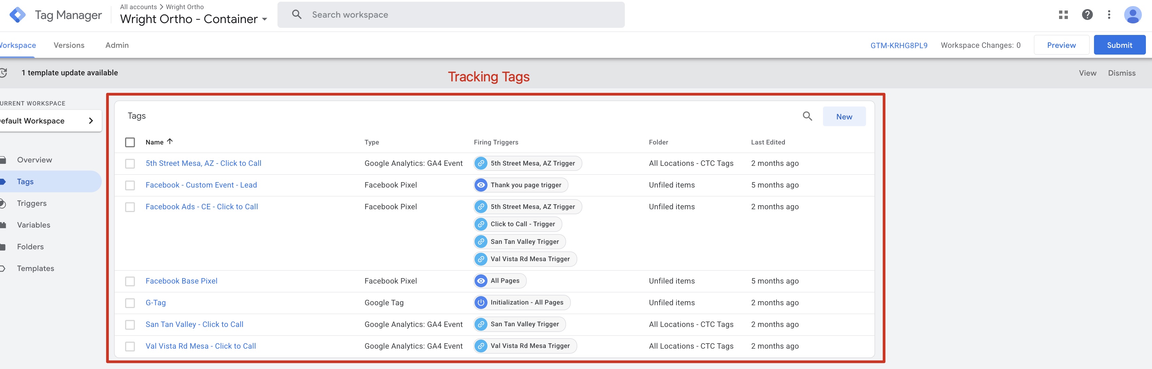Image resolution: width=1152 pixels, height=369 pixels.
Task: Click San Tan Valley Trigger chip in Facebook Ads row
Action: pos(520,241)
